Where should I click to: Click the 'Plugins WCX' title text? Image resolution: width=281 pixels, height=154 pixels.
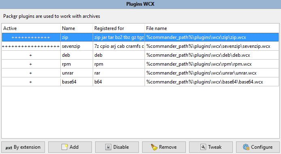click(140, 4)
